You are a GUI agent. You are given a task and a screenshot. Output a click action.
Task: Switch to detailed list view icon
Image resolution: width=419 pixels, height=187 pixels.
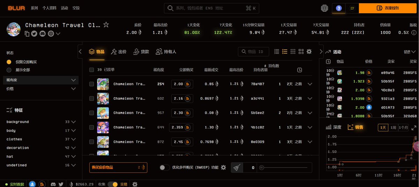tap(285, 52)
